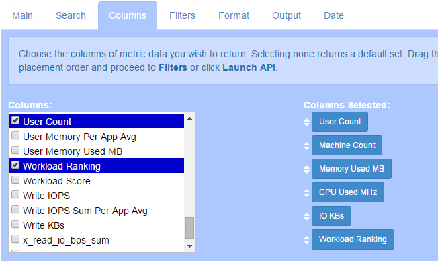Click the Columns Selected heading
This screenshot has height=261, width=438.
point(347,105)
